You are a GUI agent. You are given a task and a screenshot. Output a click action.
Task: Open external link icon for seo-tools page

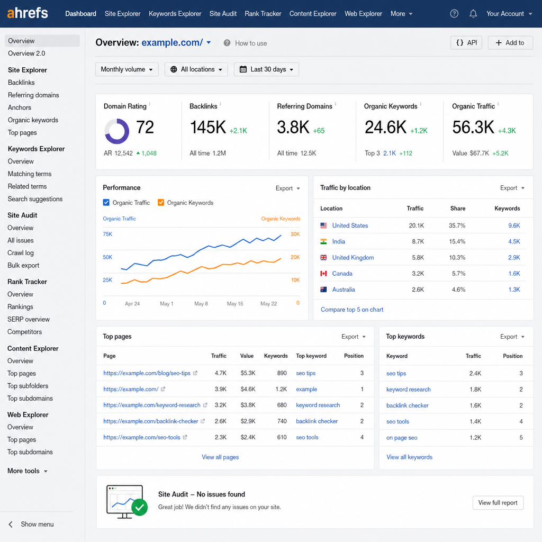(x=185, y=437)
